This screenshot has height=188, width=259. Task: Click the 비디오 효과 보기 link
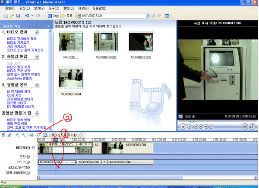click(19, 67)
